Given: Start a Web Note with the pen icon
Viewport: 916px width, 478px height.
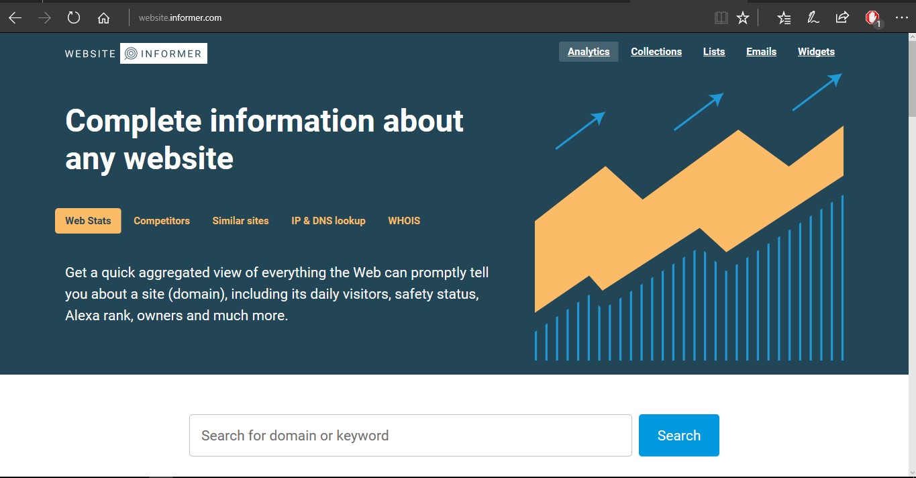Looking at the screenshot, I should point(813,17).
